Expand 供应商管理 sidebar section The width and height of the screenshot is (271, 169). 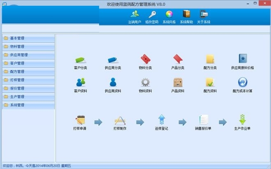(x=28, y=55)
